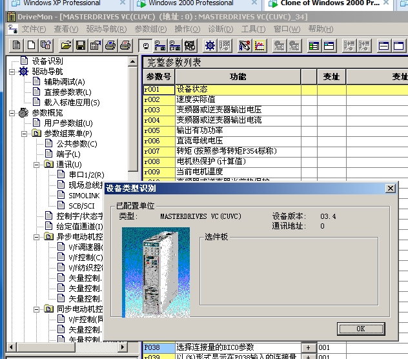Open the 文件(F) menu
408x359 pixels.
click(x=34, y=29)
